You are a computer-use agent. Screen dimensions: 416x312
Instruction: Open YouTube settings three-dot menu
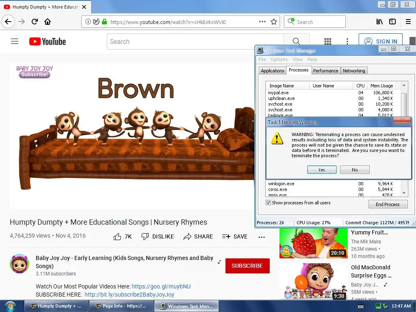pyautogui.click(x=347, y=41)
